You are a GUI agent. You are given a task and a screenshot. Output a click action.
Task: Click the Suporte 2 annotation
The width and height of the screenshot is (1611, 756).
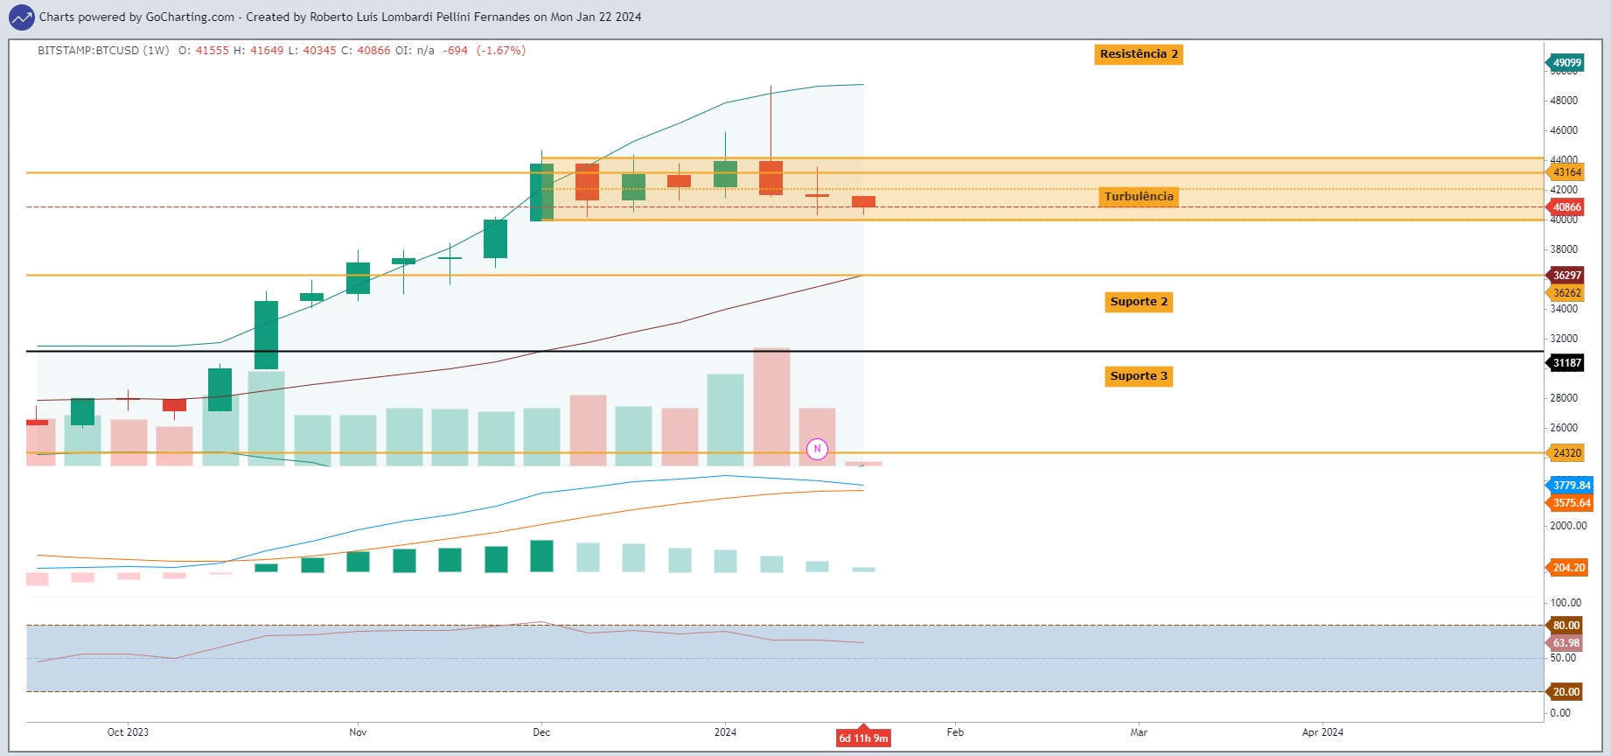1139,302
